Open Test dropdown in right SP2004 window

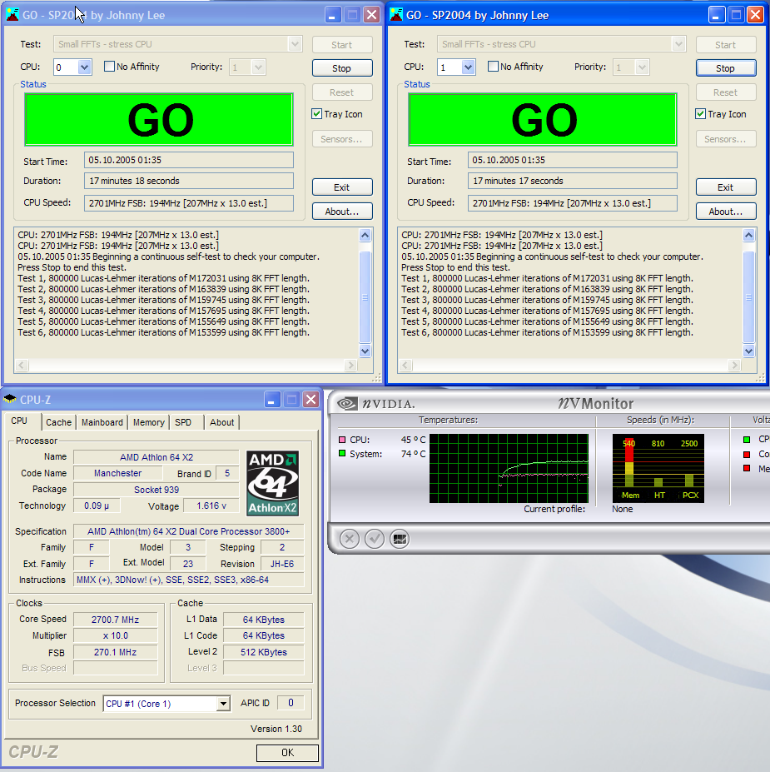click(678, 44)
